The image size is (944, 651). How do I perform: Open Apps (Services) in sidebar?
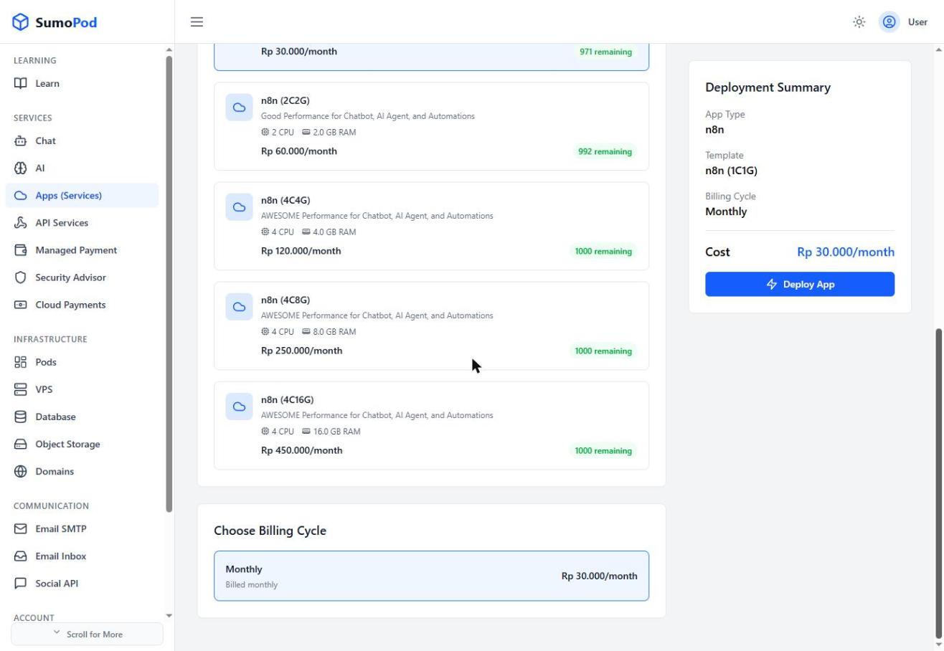point(82,195)
